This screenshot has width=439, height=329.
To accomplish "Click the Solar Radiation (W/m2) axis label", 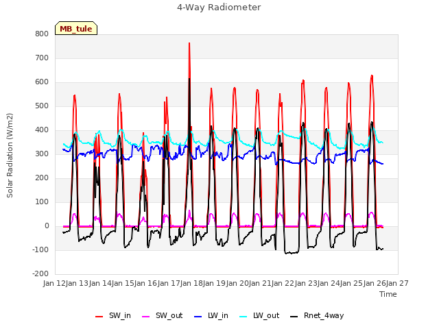I will coord(10,156).
